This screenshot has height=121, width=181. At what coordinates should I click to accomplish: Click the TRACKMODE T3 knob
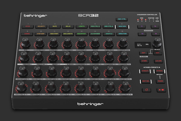(x=110, y=57)
